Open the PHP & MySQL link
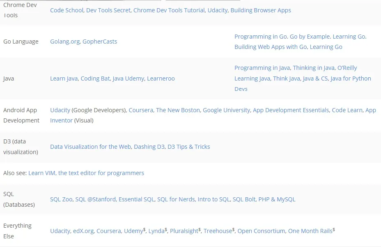Screen dimensions: 381x247 [x=277, y=199]
